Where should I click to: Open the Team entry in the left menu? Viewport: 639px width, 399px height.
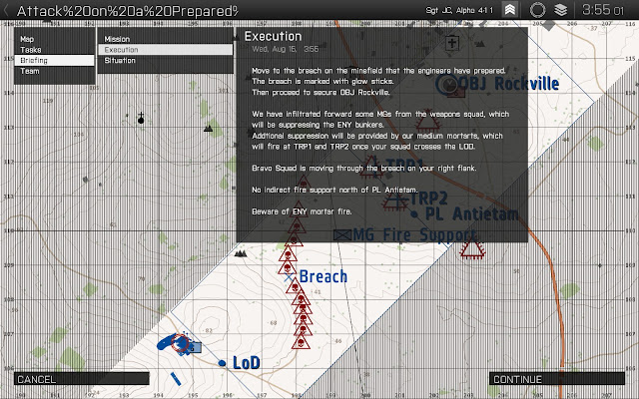coord(54,71)
